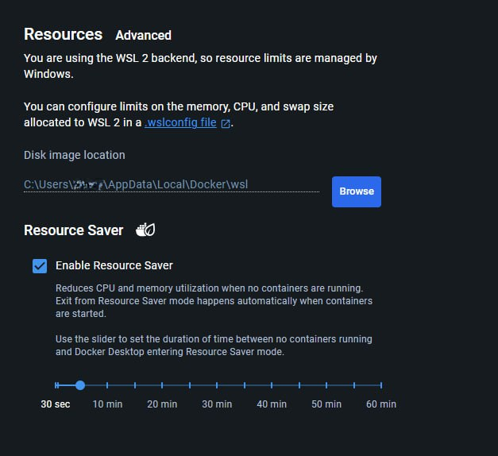Choose 40 min on the timeout slider
The image size is (498, 456).
[272, 385]
